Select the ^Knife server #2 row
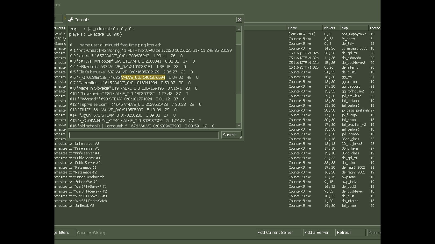This screenshot has width=435, height=244. click(217, 144)
